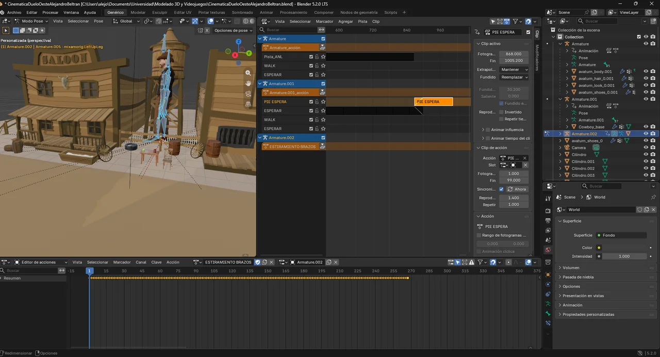This screenshot has height=357, width=660.
Task: Expand Cowboy_base in the outliner
Action: tap(567, 127)
